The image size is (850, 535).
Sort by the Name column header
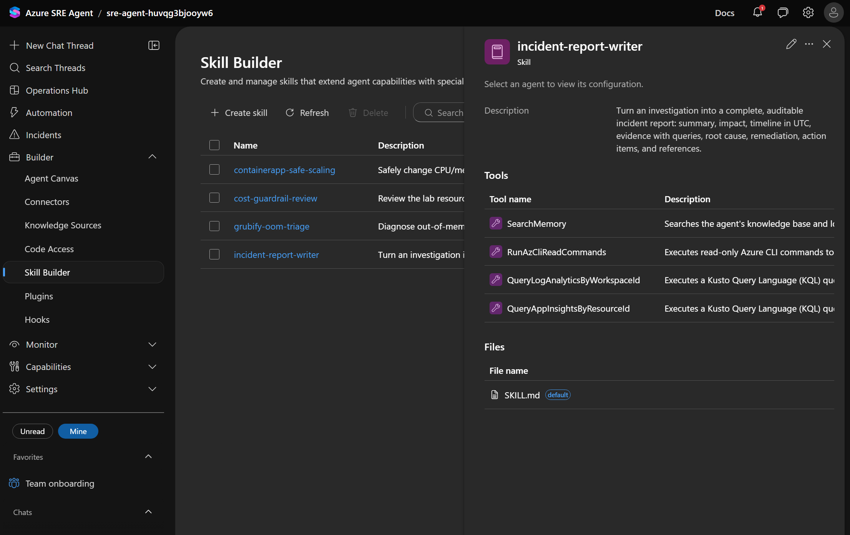point(246,145)
